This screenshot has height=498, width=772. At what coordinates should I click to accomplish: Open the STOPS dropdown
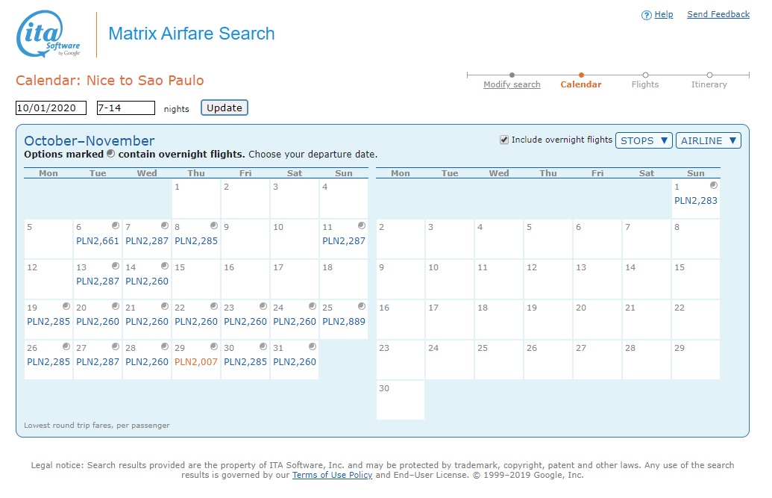[644, 140]
